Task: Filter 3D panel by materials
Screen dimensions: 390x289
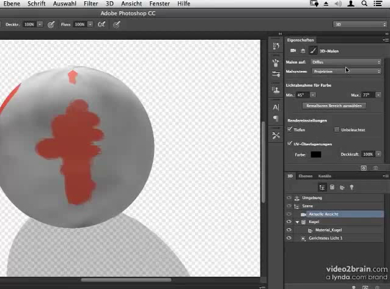Action: [342, 188]
